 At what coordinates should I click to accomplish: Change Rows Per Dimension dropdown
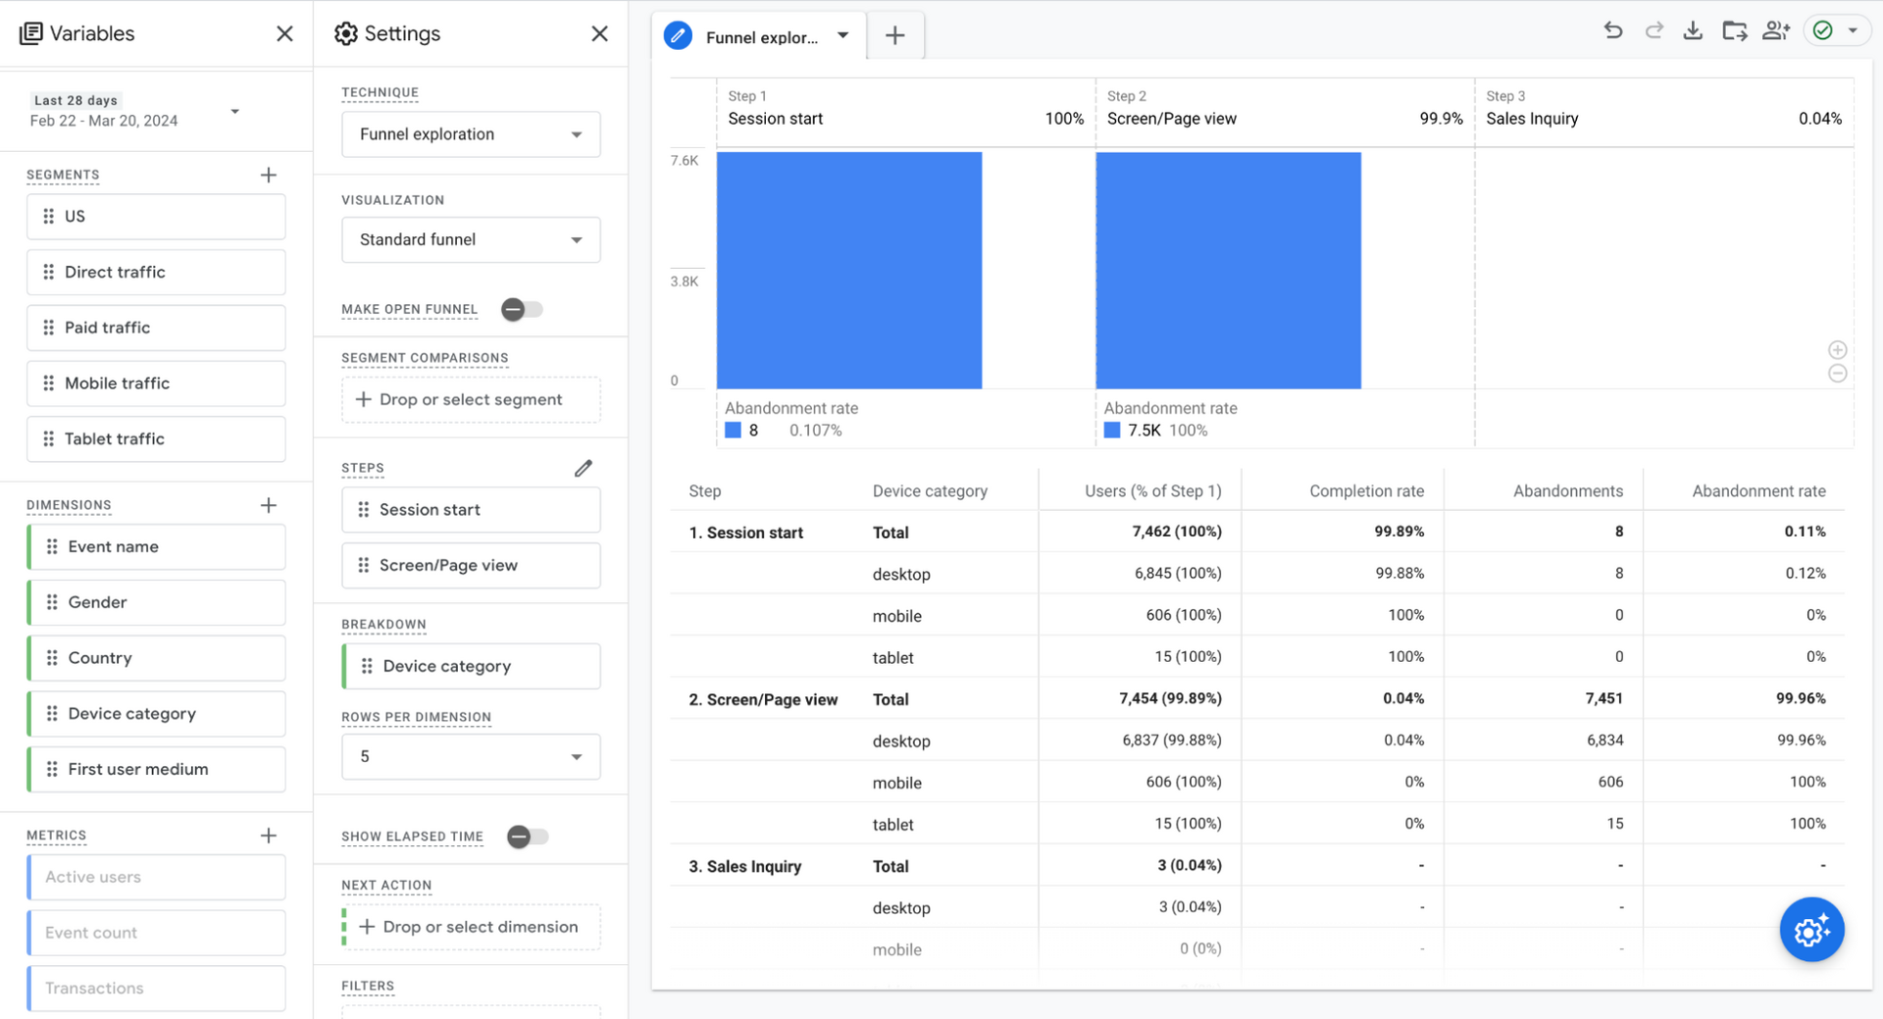(471, 756)
